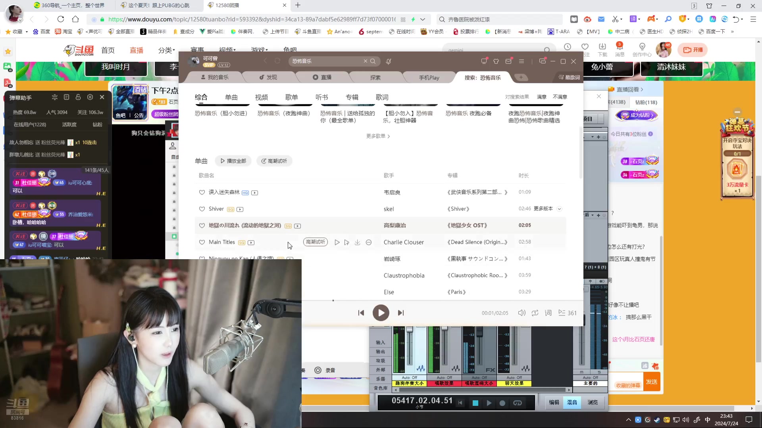This screenshot has height=428, width=762.
Task: Open Auto: Off dropdown on 主要的 channel
Action: click(591, 378)
